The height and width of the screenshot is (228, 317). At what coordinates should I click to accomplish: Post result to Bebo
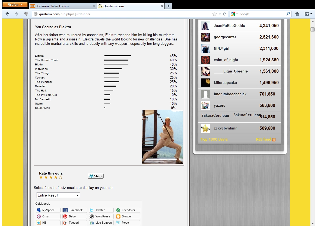75,217
